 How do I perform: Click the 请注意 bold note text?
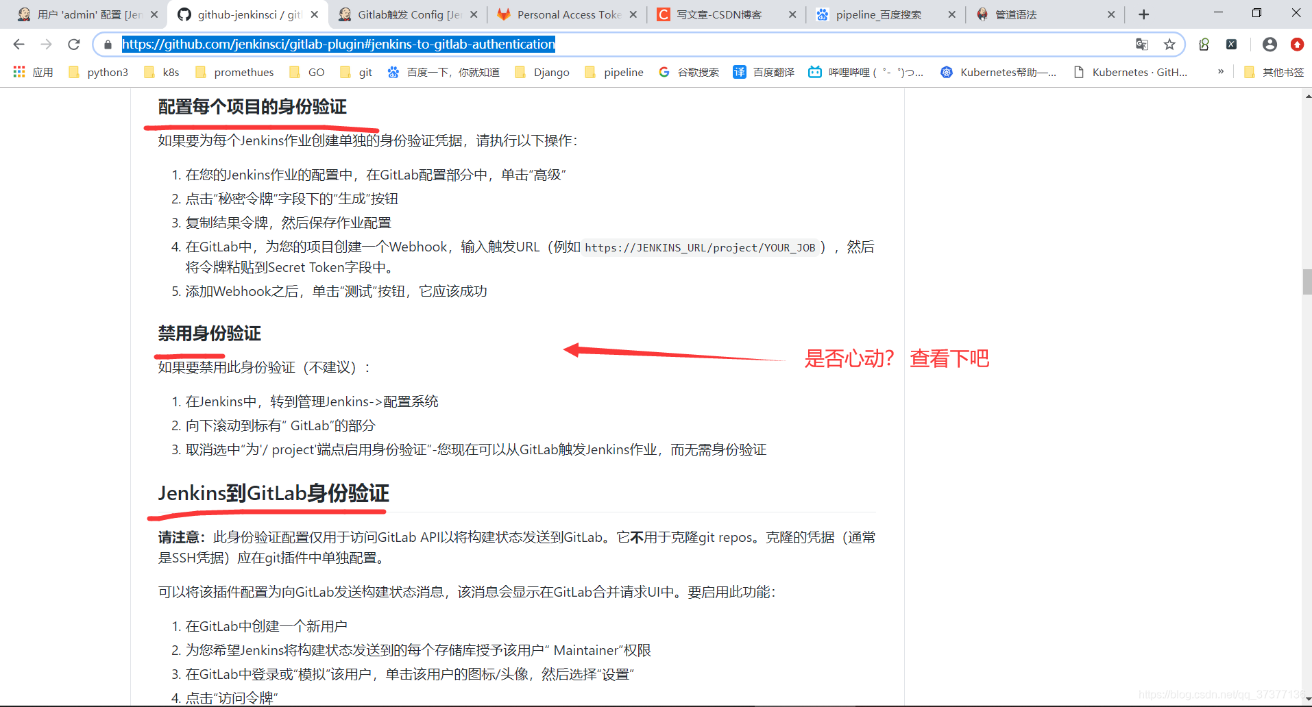tap(182, 537)
